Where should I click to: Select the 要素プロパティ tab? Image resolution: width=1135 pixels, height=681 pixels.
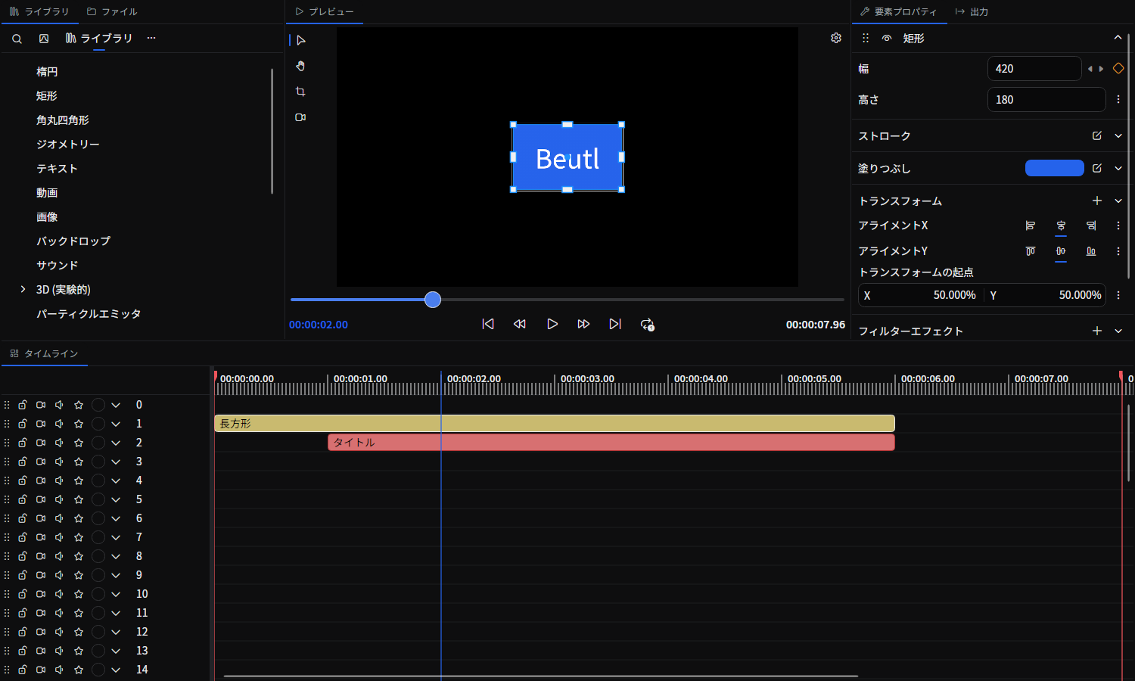[x=899, y=11]
